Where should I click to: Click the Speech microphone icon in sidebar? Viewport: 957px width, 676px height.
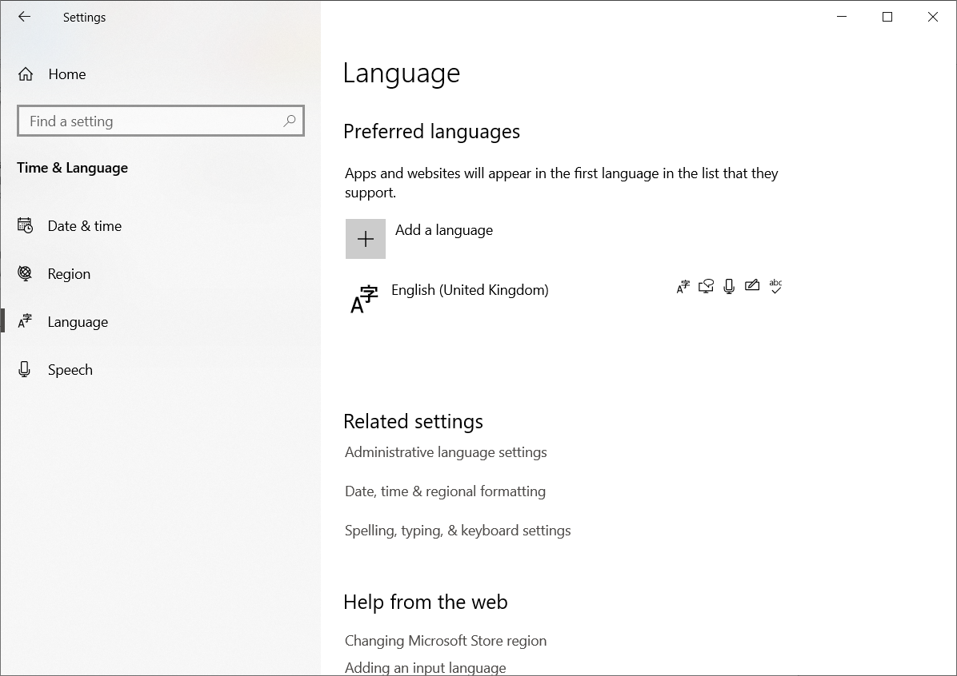25,369
